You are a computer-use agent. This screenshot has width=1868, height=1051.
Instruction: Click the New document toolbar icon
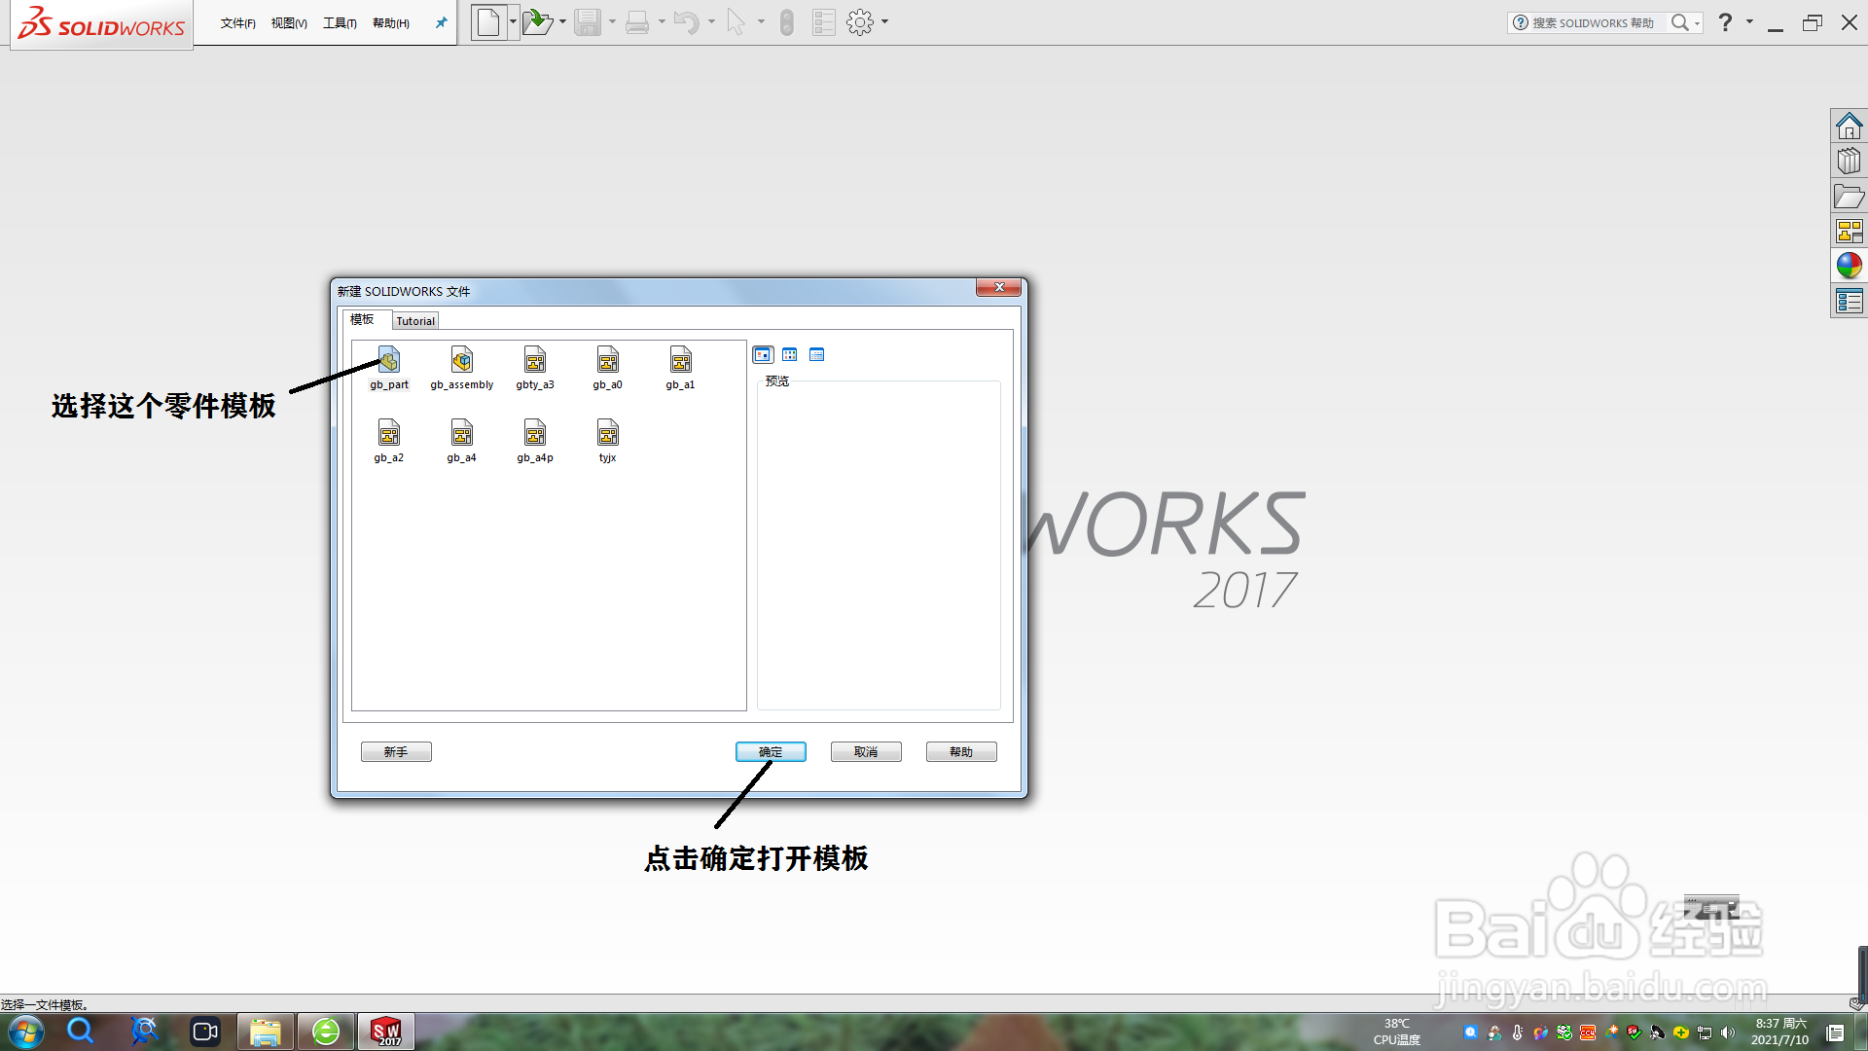click(488, 21)
